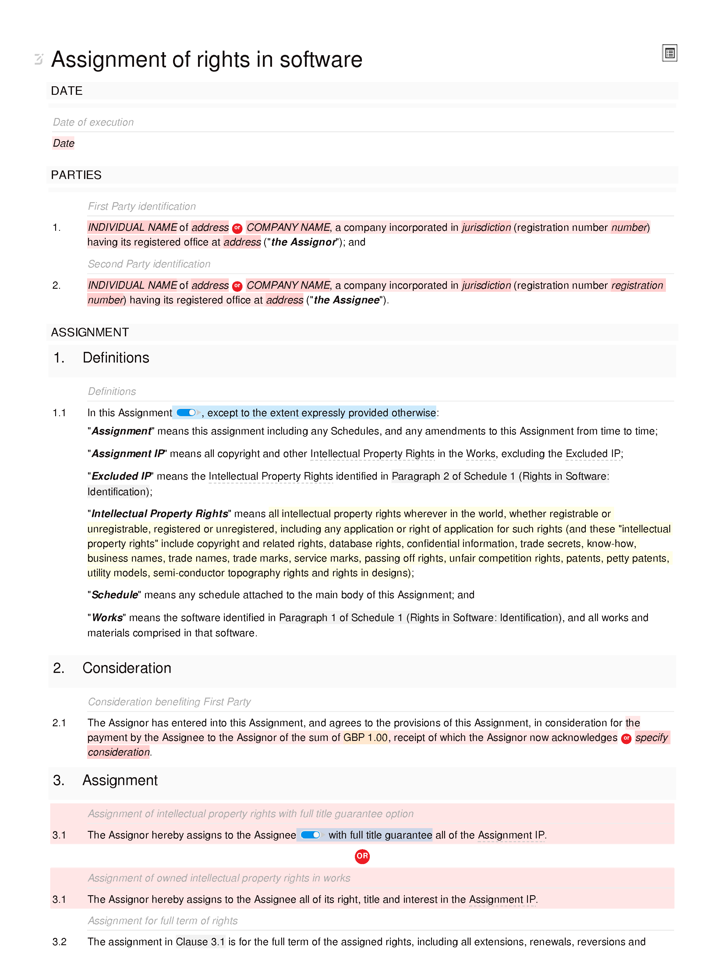Click the First Party identification label

140,206
